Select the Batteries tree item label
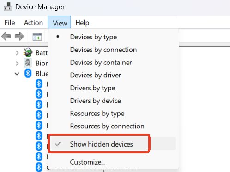Viewport: 230px width, 172px height. [x=42, y=53]
